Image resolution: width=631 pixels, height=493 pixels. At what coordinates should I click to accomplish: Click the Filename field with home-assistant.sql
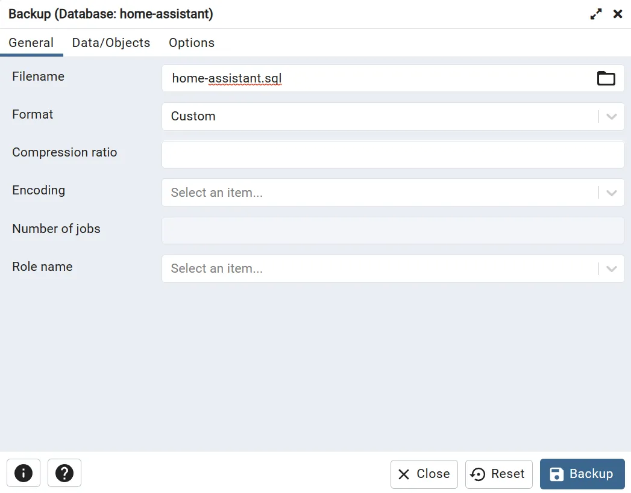374,79
